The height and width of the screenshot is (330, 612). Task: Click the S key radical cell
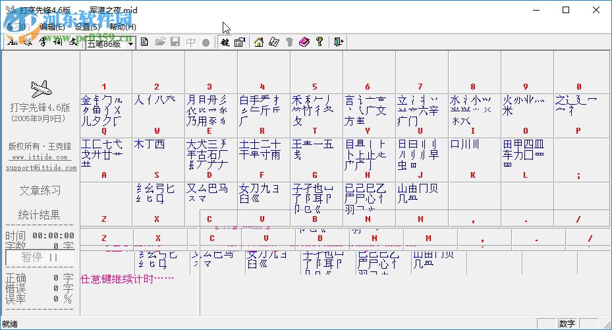tap(159, 159)
